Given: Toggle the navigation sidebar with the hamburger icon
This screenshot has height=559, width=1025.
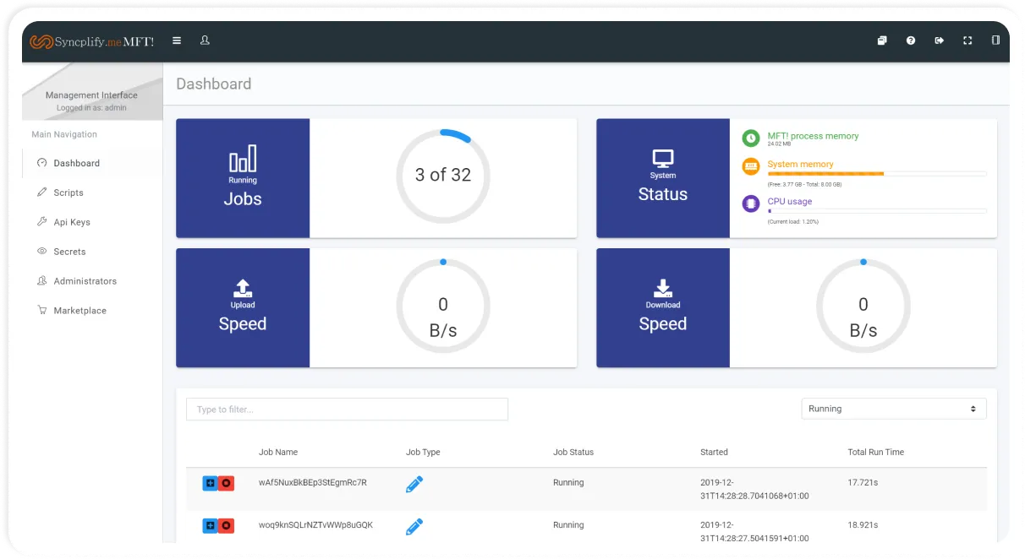Looking at the screenshot, I should click(x=176, y=40).
